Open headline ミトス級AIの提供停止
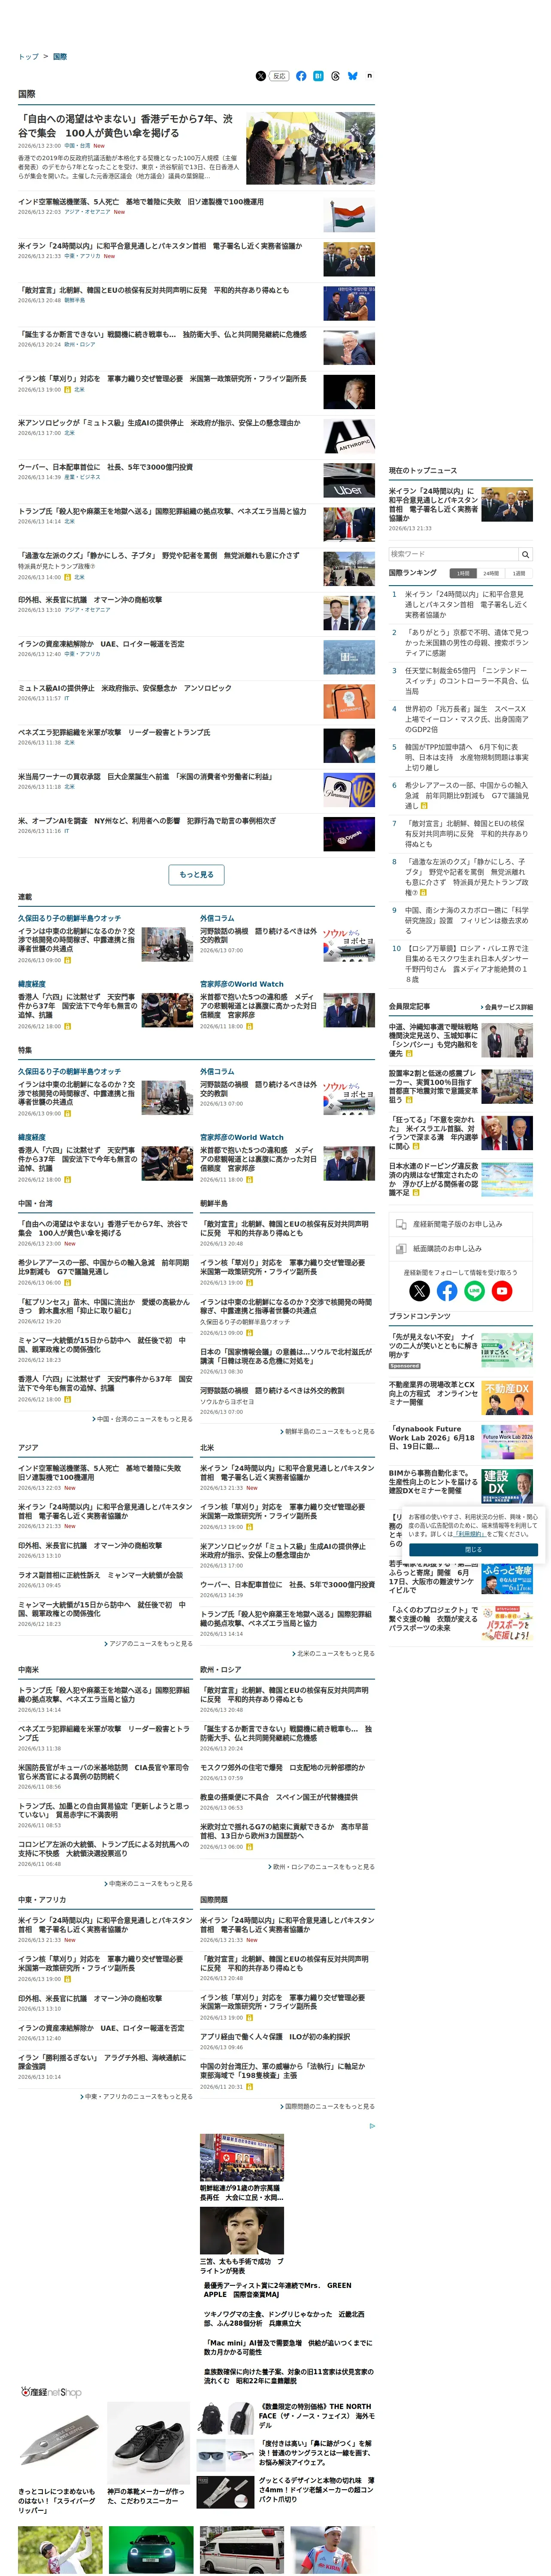 point(125,688)
